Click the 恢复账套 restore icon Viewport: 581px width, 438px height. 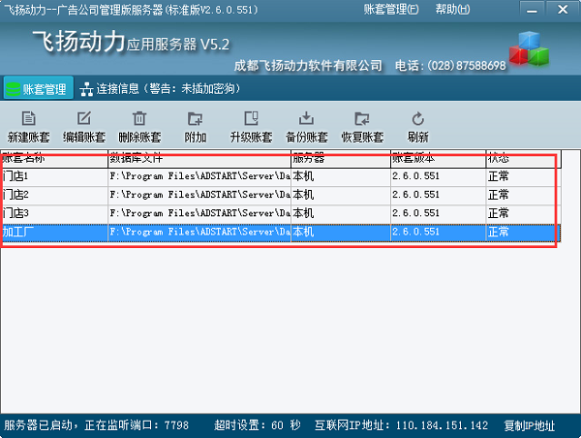pyautogui.click(x=362, y=119)
